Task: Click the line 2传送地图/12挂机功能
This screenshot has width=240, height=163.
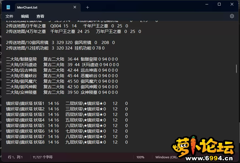Action: coord(55,48)
